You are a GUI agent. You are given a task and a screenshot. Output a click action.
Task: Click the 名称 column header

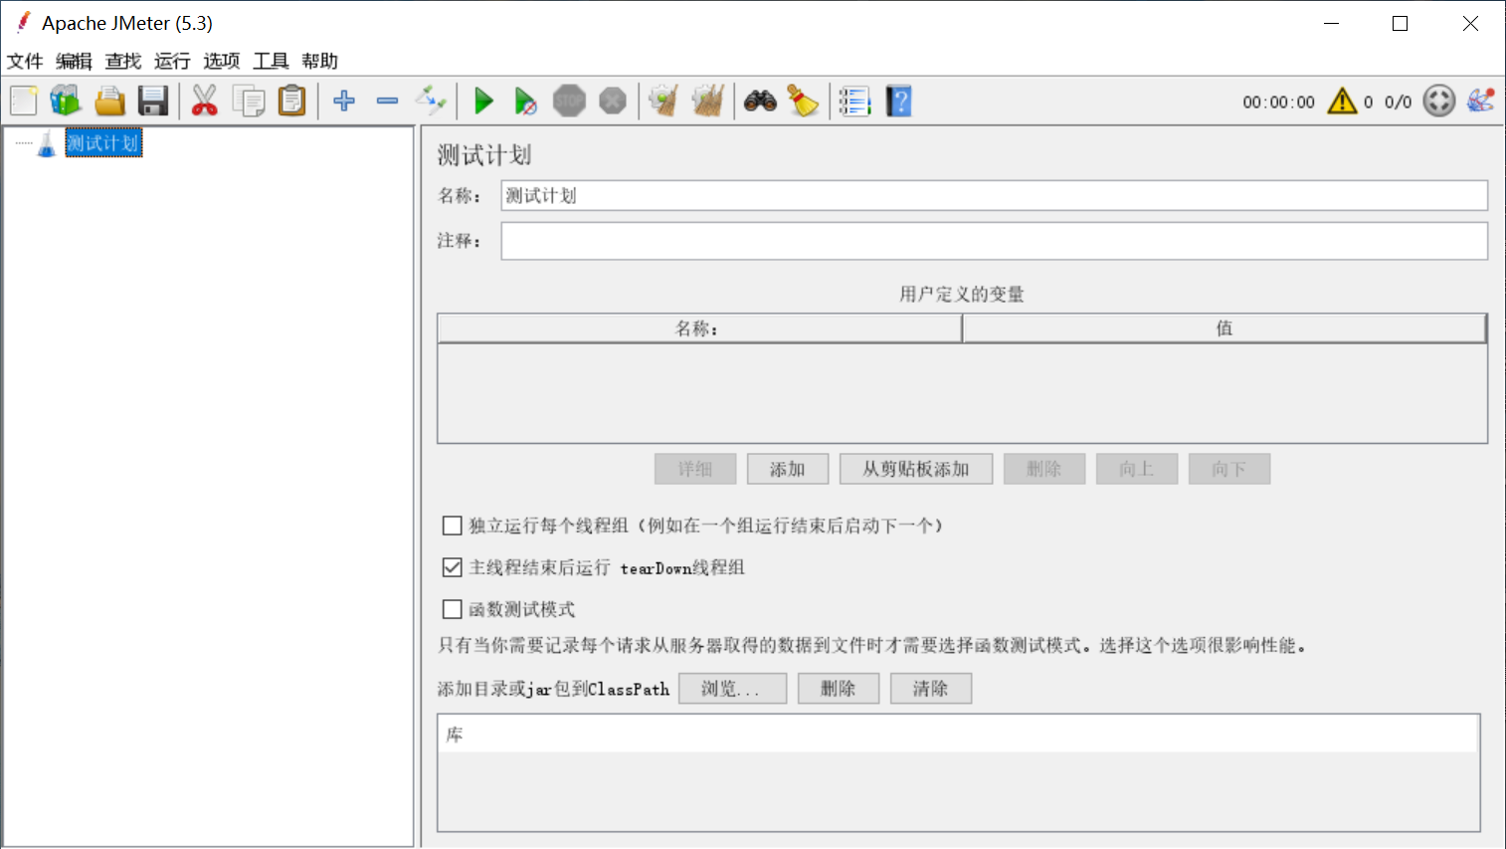coord(699,328)
